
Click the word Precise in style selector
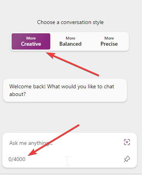[x=109, y=44]
